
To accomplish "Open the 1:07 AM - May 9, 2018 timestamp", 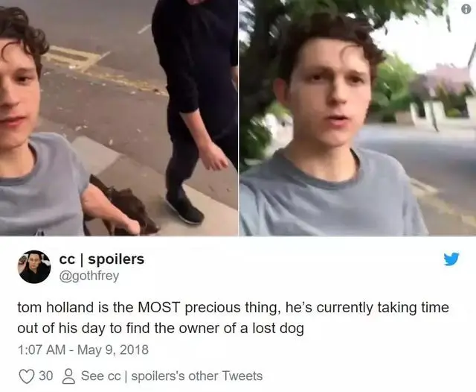I will click(x=83, y=350).
